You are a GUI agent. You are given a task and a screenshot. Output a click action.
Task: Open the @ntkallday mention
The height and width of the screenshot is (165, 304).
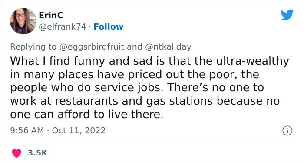tap(168, 47)
